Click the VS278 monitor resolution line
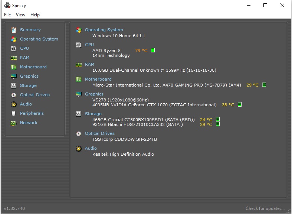This screenshot has height=214, width=292. (x=121, y=100)
